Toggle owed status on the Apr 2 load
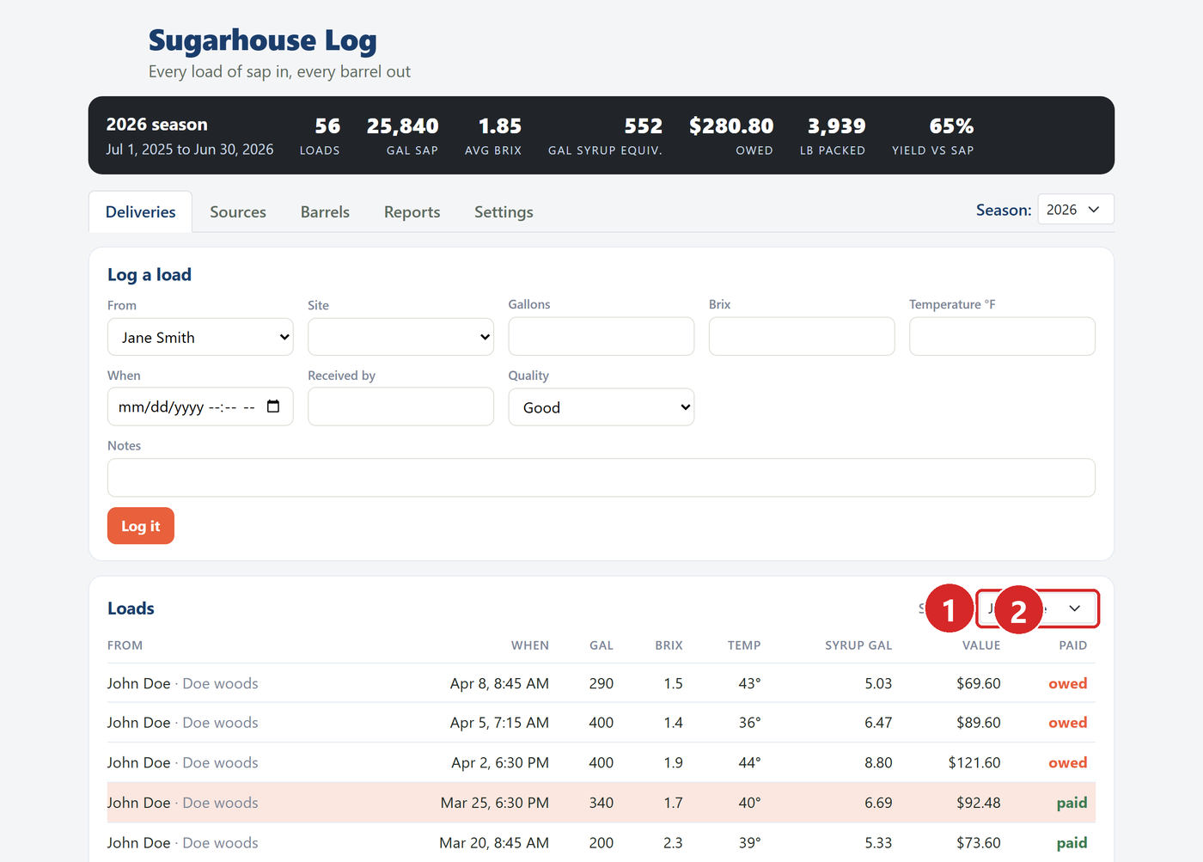The width and height of the screenshot is (1203, 862). coord(1067,762)
